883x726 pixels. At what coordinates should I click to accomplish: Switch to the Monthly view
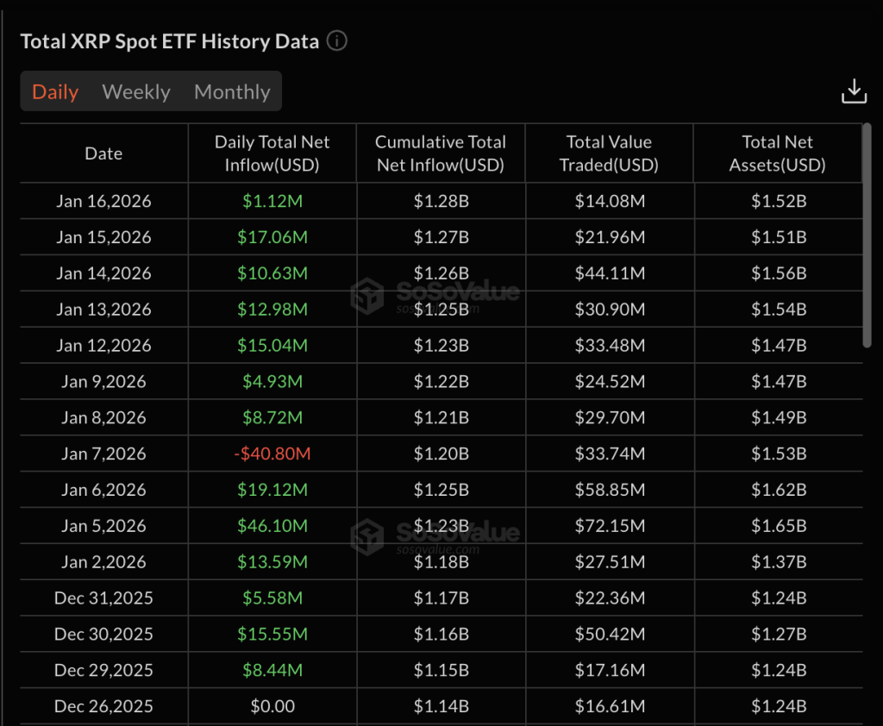(231, 91)
